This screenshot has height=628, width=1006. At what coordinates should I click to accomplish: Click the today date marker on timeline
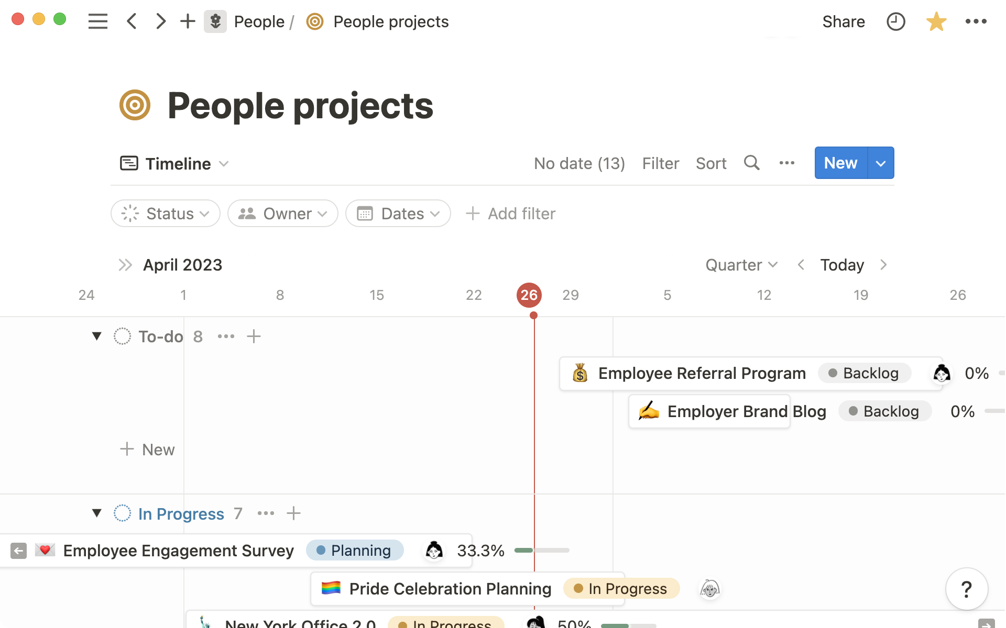[528, 295]
